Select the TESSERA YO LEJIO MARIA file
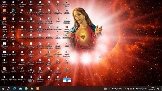162x91 pixels. point(40,12)
